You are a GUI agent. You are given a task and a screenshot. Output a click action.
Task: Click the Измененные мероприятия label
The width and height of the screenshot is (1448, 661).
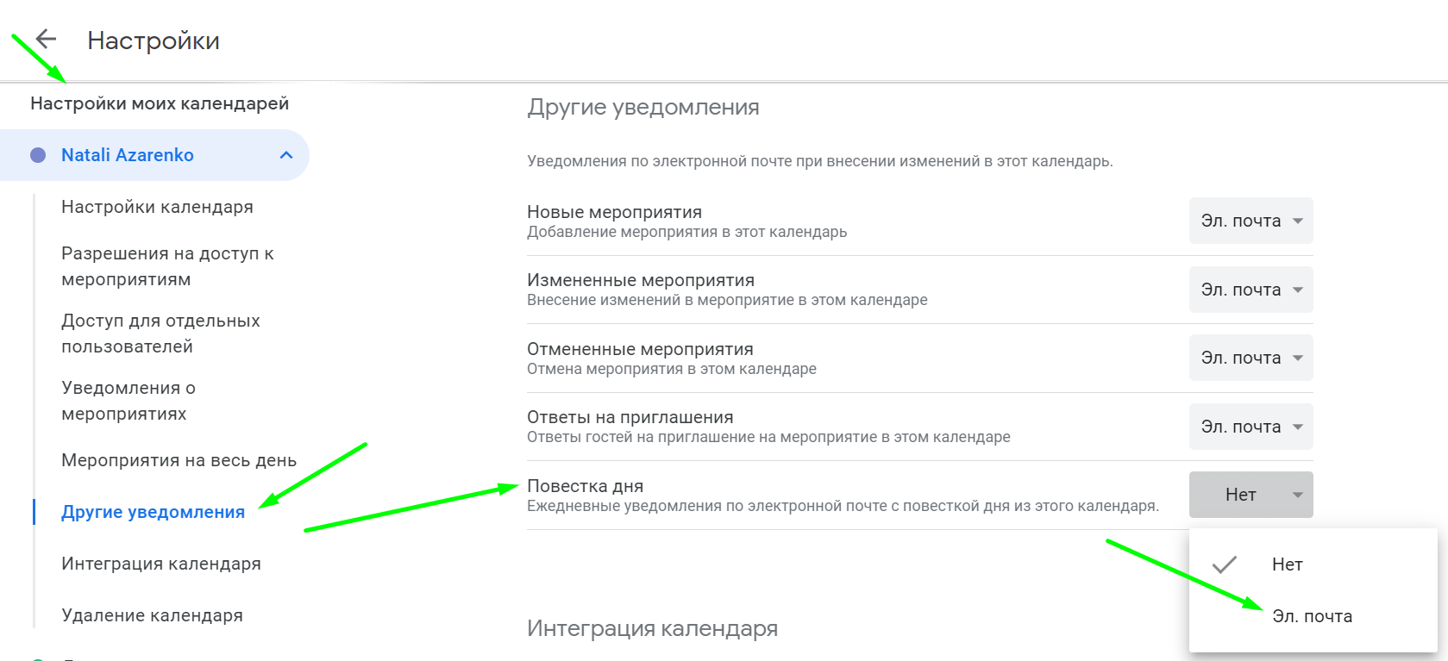click(641, 280)
